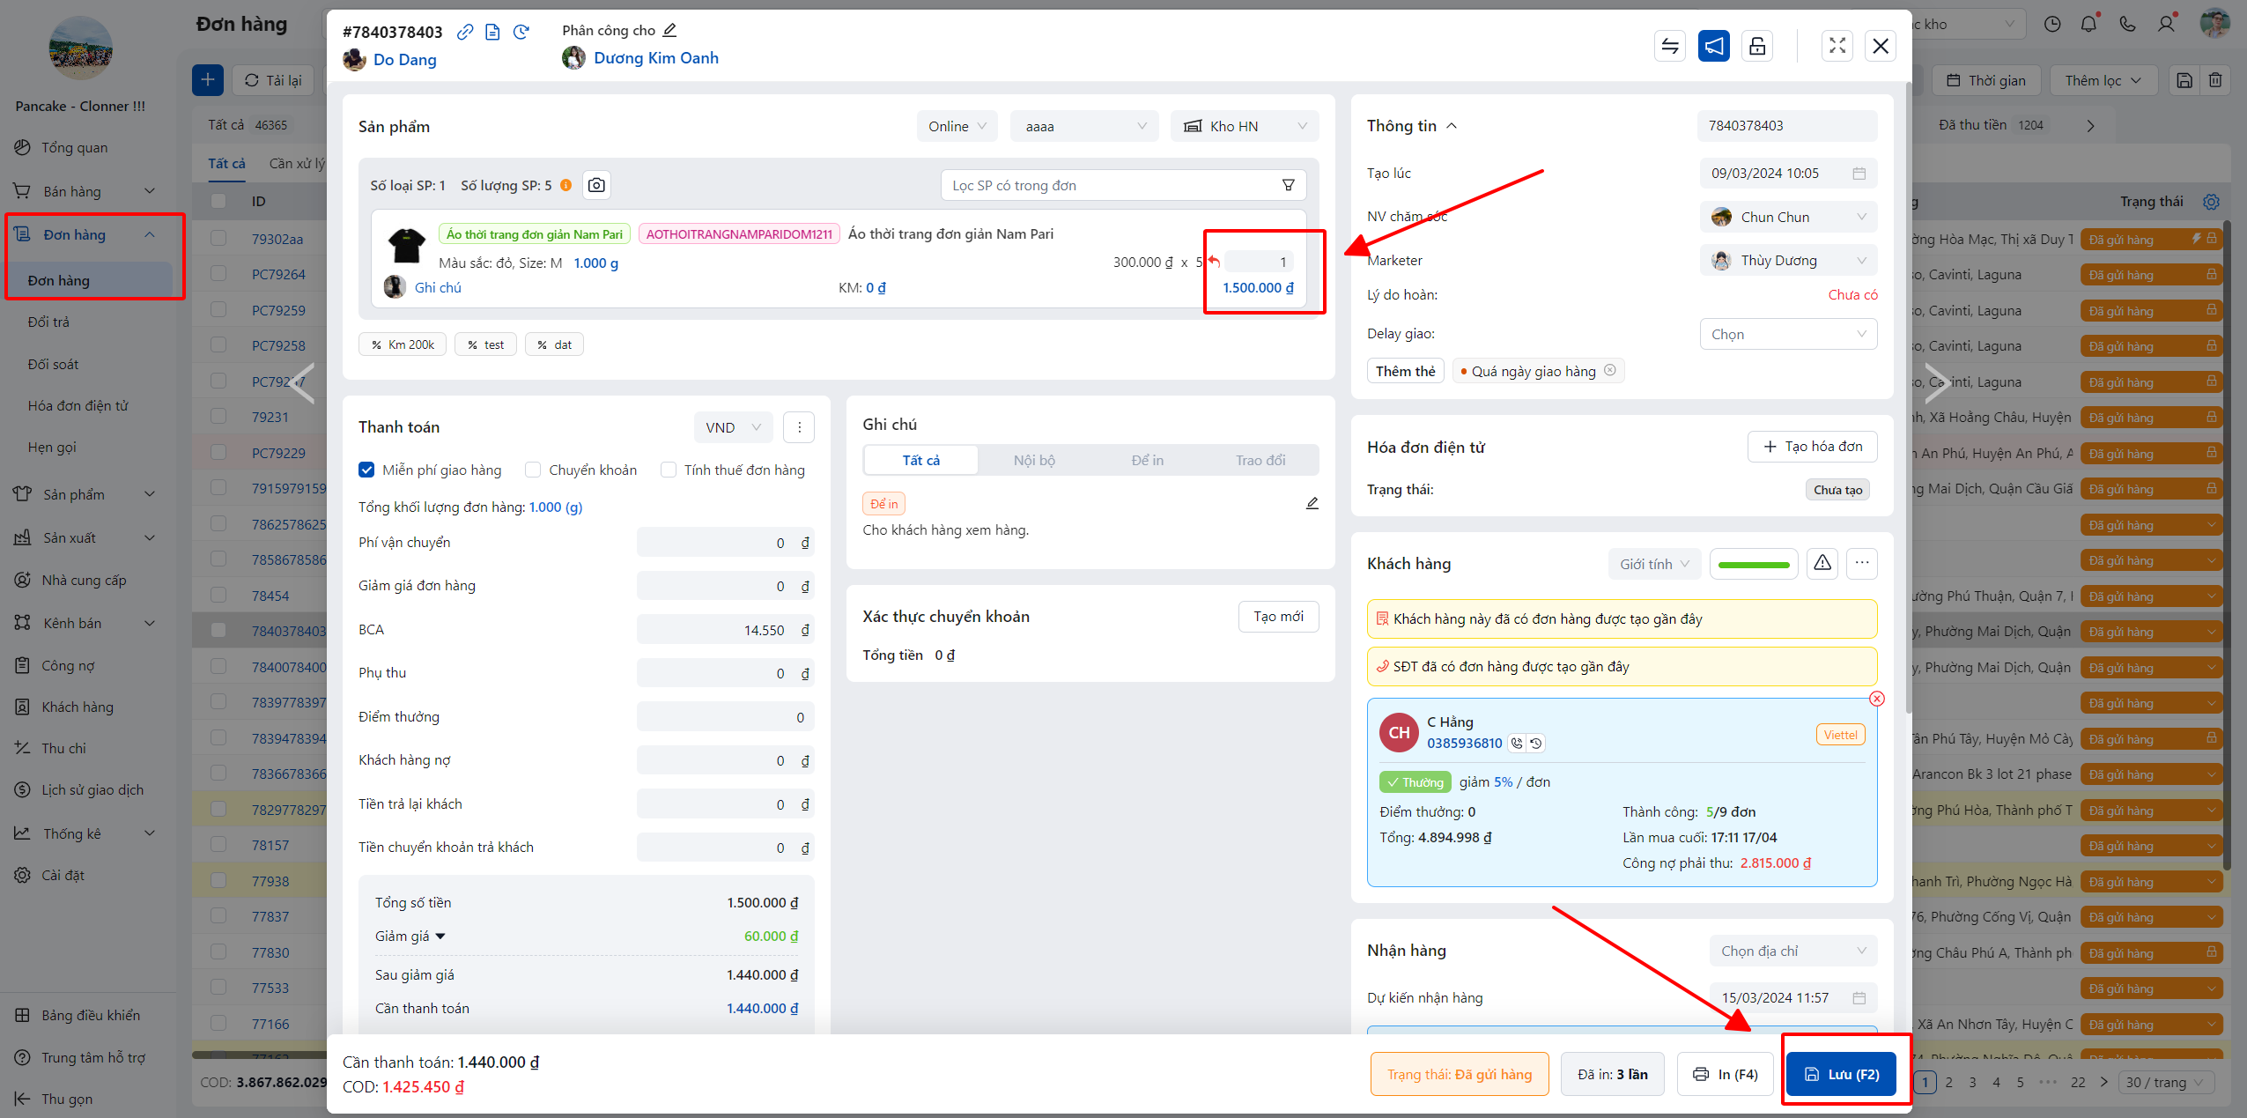Open the VND currency dropdown

pyautogui.click(x=733, y=427)
